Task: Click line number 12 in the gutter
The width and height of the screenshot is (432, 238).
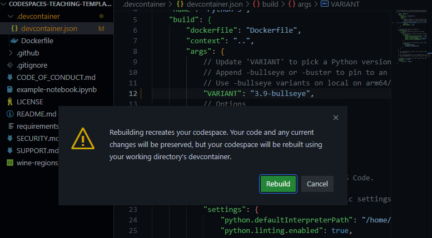Action: pyautogui.click(x=133, y=93)
